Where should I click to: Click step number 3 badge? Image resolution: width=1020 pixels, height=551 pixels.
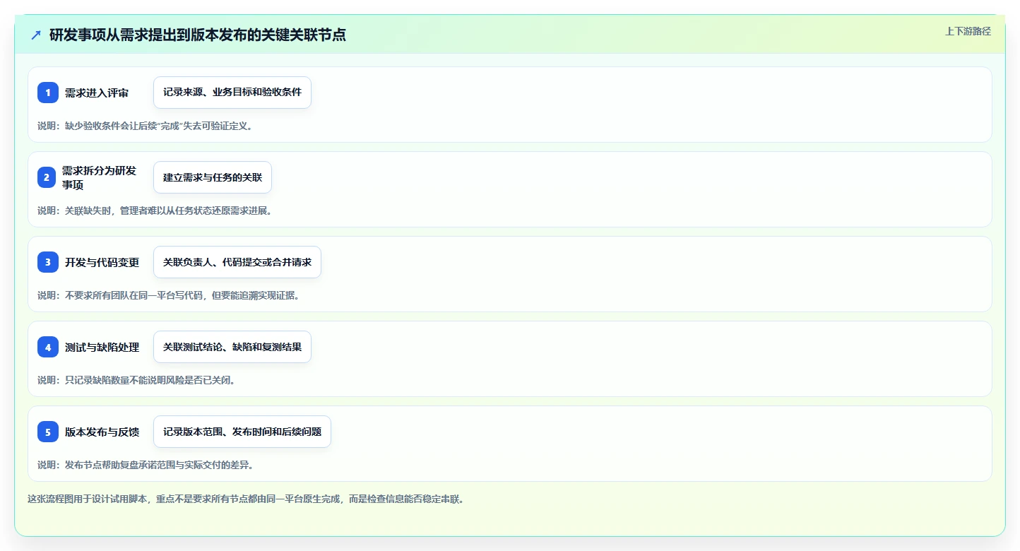pos(48,262)
